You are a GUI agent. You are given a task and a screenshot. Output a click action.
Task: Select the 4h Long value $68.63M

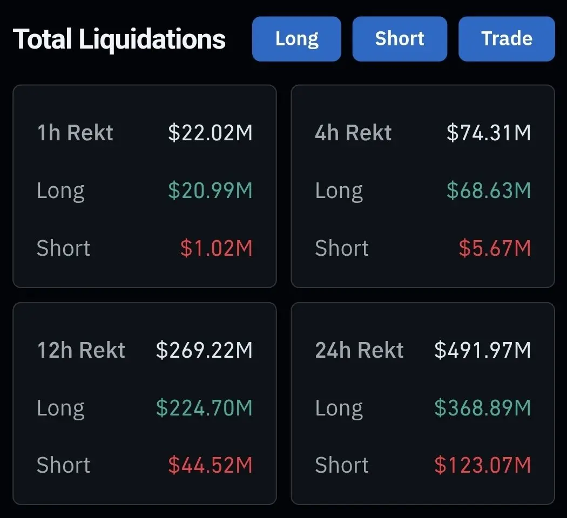[489, 190]
